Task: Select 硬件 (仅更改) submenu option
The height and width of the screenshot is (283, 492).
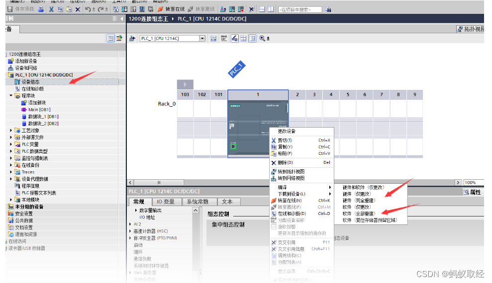Action: click(371, 194)
